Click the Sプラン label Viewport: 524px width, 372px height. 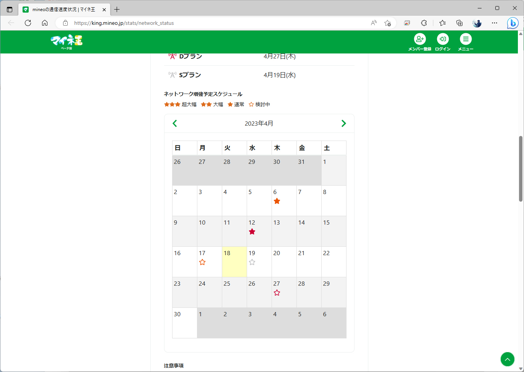pos(190,75)
